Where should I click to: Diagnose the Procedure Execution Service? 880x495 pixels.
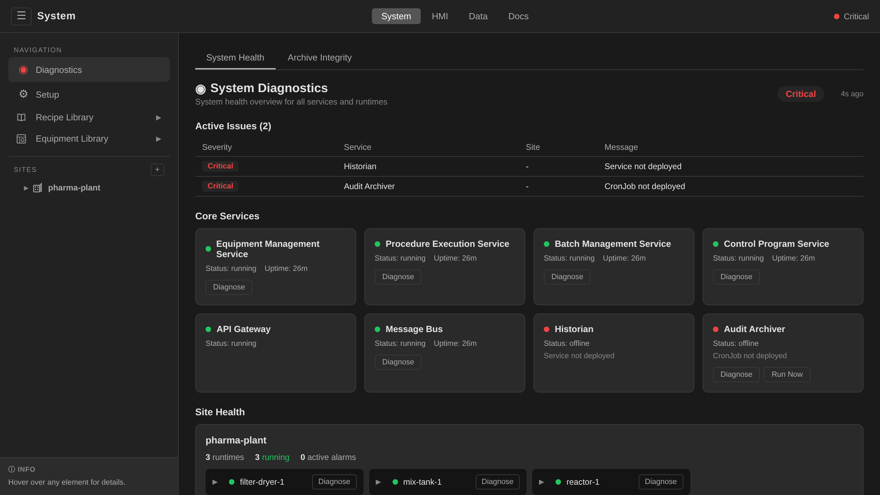click(x=398, y=277)
